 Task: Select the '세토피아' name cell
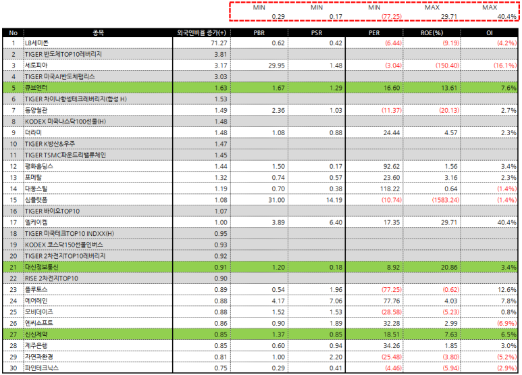pos(36,66)
